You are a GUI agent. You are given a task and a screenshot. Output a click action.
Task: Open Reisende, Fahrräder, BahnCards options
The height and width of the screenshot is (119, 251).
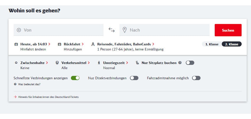(126, 44)
